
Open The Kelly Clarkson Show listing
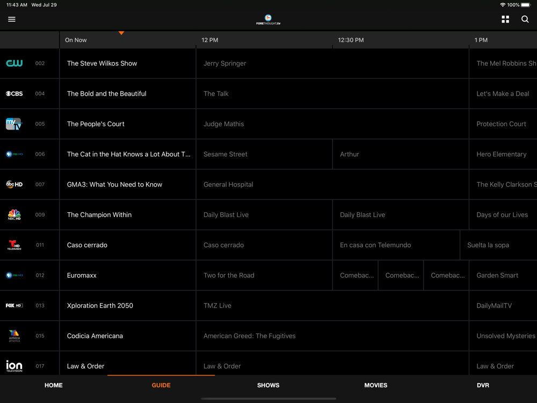(x=503, y=184)
